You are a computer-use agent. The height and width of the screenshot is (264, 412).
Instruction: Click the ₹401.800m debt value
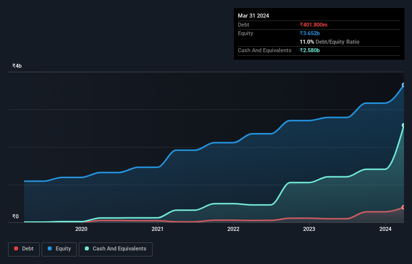click(314, 25)
